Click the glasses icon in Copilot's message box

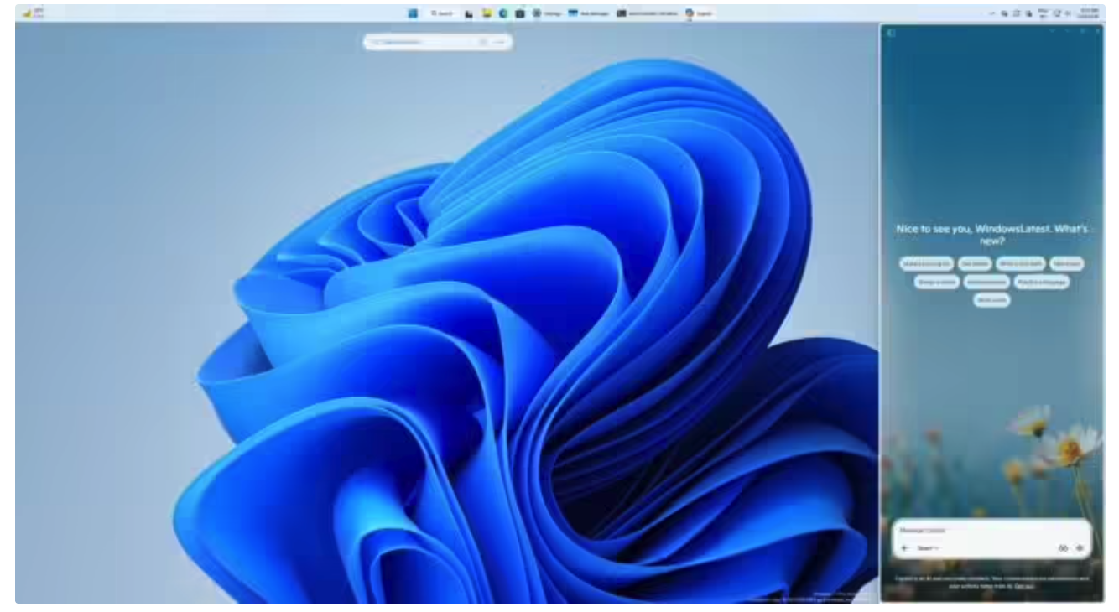[1062, 548]
